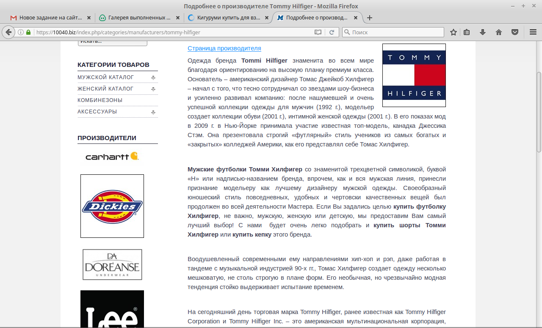
Task: Select the Doreanse Underwear manufacturer logo
Action: click(x=112, y=265)
